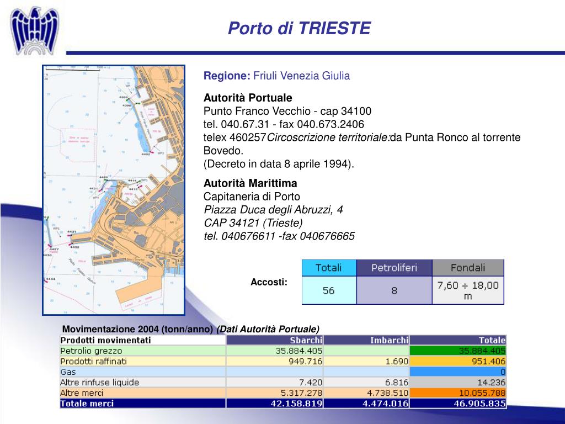Click '(Decreto in data 8 aprile 1994).' line
The width and height of the screenshot is (565, 424).
279,163
